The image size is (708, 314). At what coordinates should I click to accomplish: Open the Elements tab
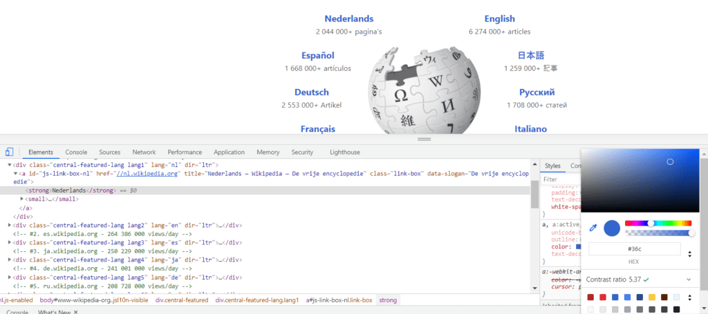pos(41,153)
